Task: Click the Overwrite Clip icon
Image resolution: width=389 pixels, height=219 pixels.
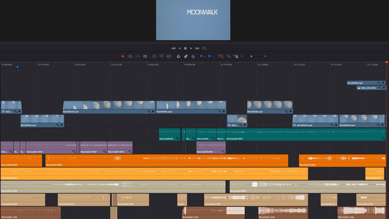Action: pyautogui.click(x=162, y=56)
